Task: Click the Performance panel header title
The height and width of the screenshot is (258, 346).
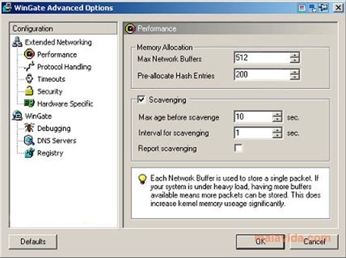Action: [x=157, y=28]
